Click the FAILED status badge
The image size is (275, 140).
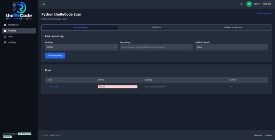tap(117, 87)
